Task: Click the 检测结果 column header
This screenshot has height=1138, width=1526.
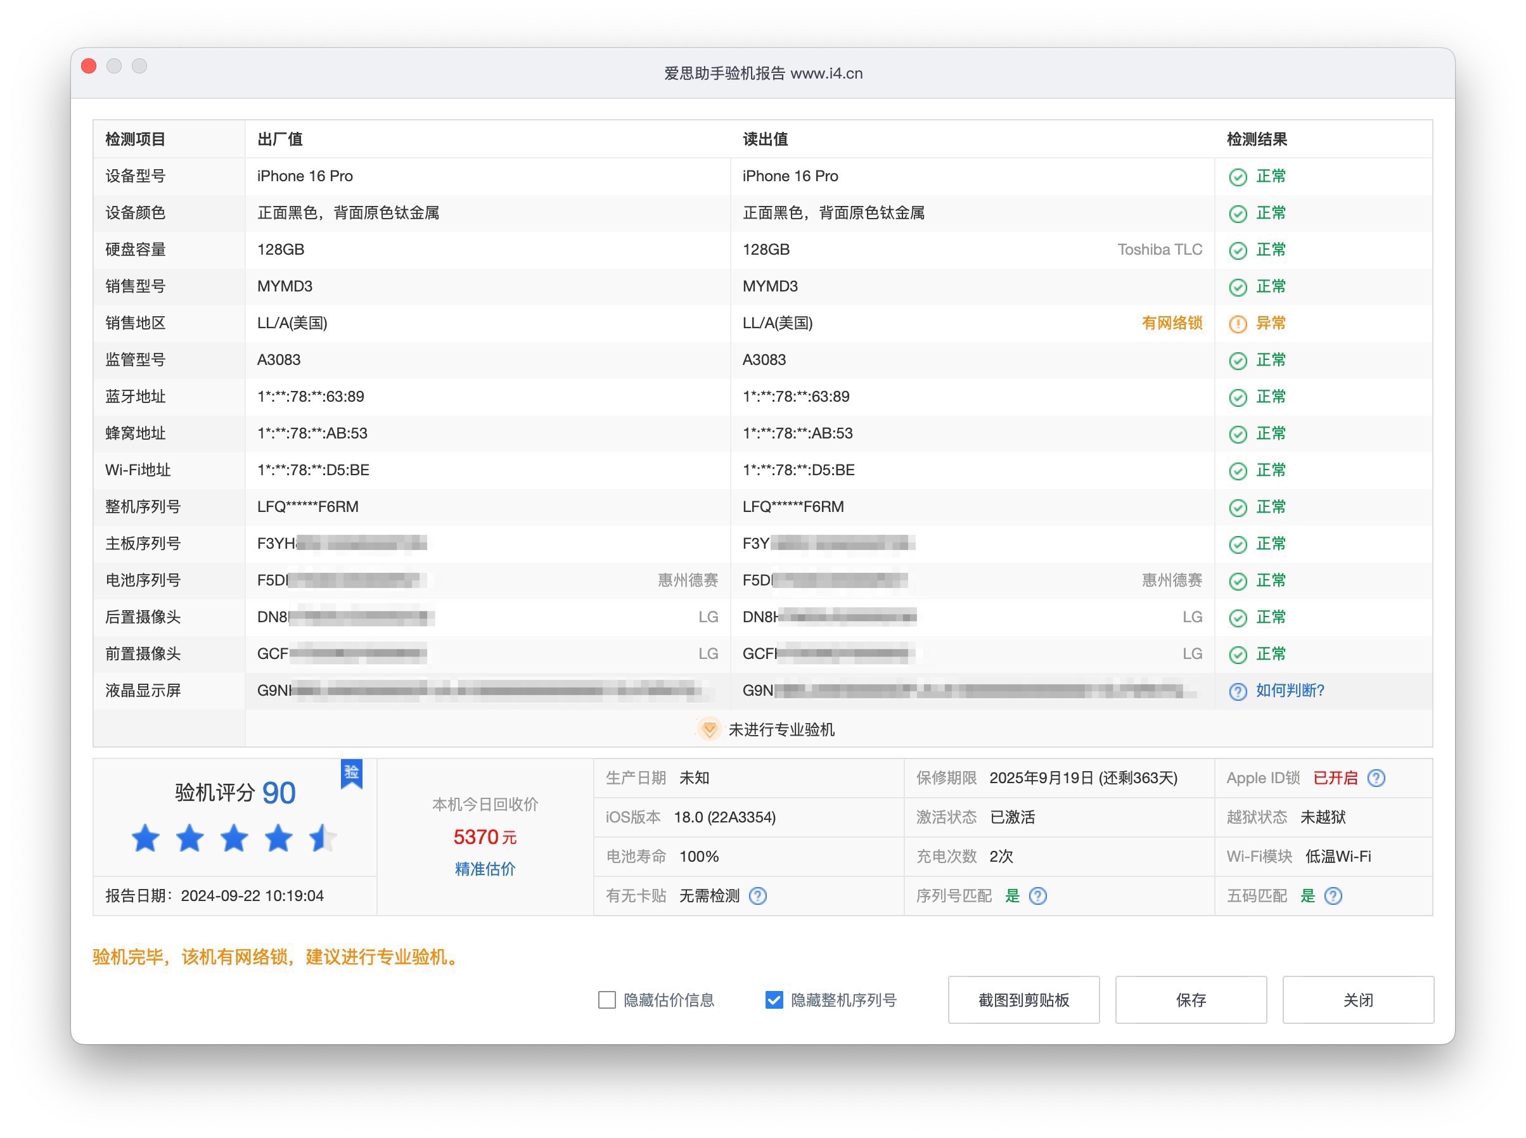Action: click(1257, 139)
